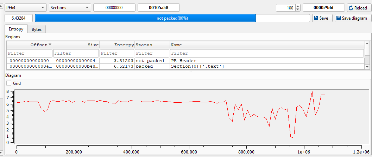The height and width of the screenshot is (157, 372).
Task: Enable the Grid checkbox
Action: tap(9, 83)
